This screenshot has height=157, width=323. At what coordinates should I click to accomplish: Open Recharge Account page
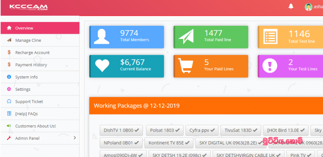[40, 53]
